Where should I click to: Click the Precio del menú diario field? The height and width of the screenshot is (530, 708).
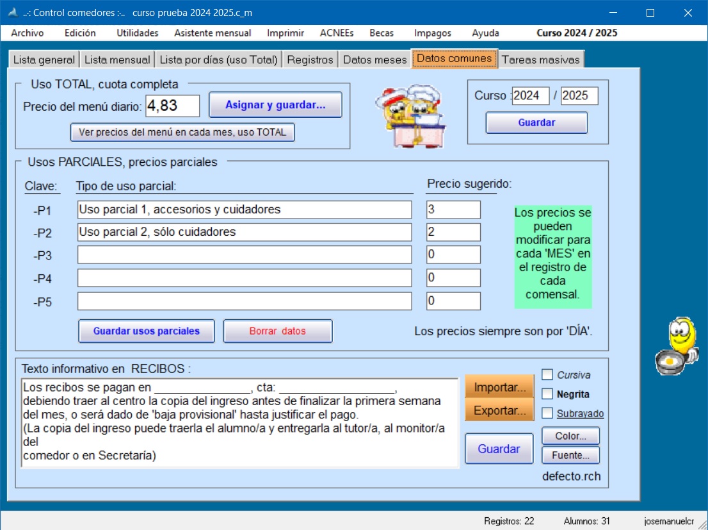point(173,106)
